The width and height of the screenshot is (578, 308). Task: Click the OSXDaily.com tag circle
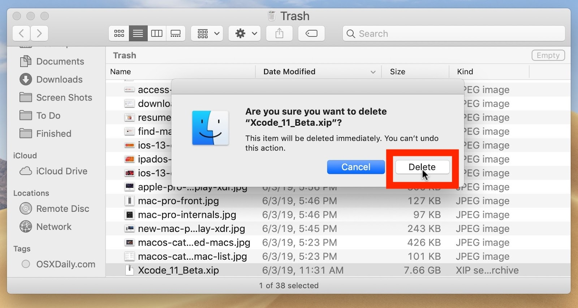pos(26,264)
